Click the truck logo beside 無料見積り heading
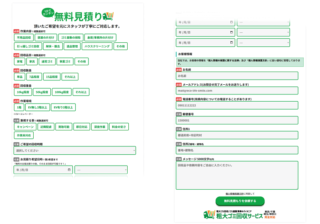 coord(108,16)
